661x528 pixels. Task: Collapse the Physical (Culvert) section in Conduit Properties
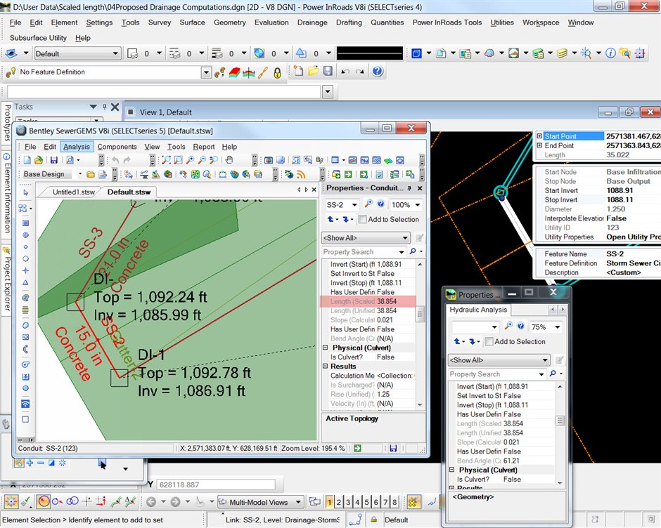point(326,348)
